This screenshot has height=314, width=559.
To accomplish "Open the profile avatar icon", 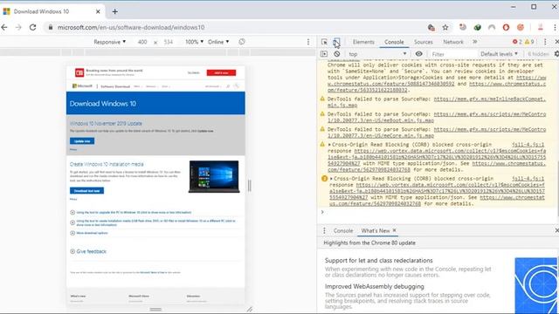I will point(541,27).
